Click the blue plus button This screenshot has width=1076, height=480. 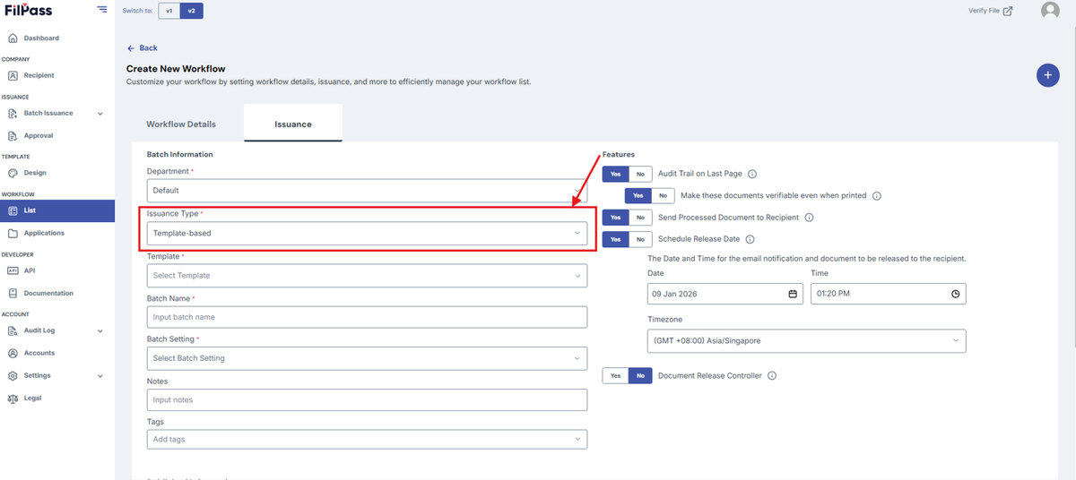coord(1047,75)
